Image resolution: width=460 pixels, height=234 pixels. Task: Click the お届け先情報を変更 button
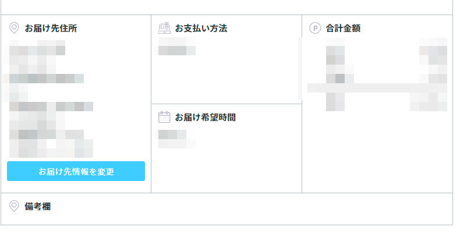(x=76, y=171)
